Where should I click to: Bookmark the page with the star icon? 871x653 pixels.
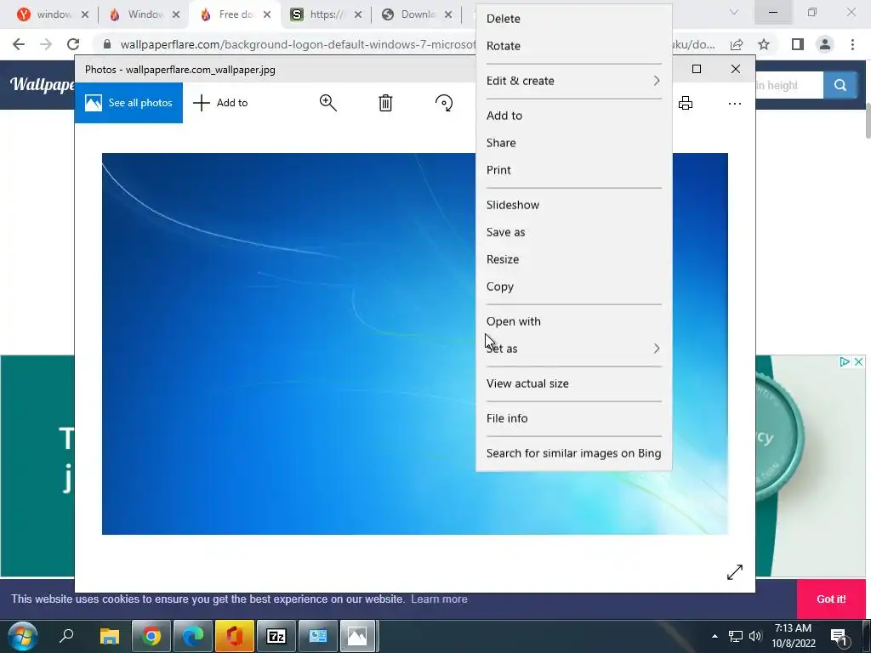click(764, 44)
